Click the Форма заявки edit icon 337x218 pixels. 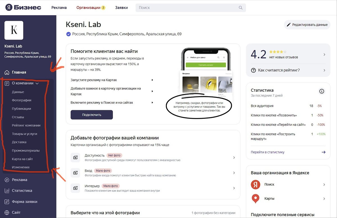[7, 202]
